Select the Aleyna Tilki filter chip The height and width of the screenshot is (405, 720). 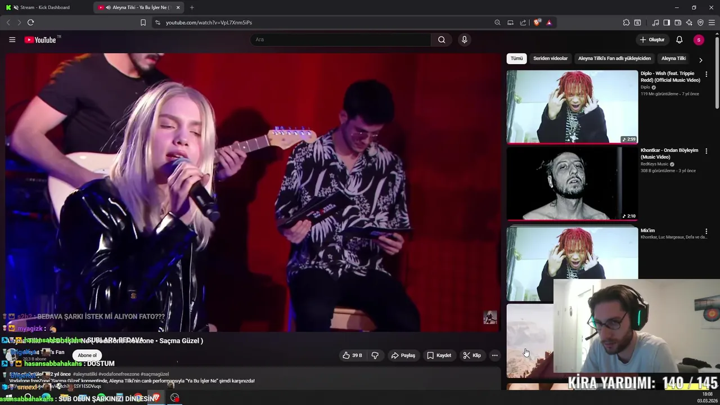673,58
